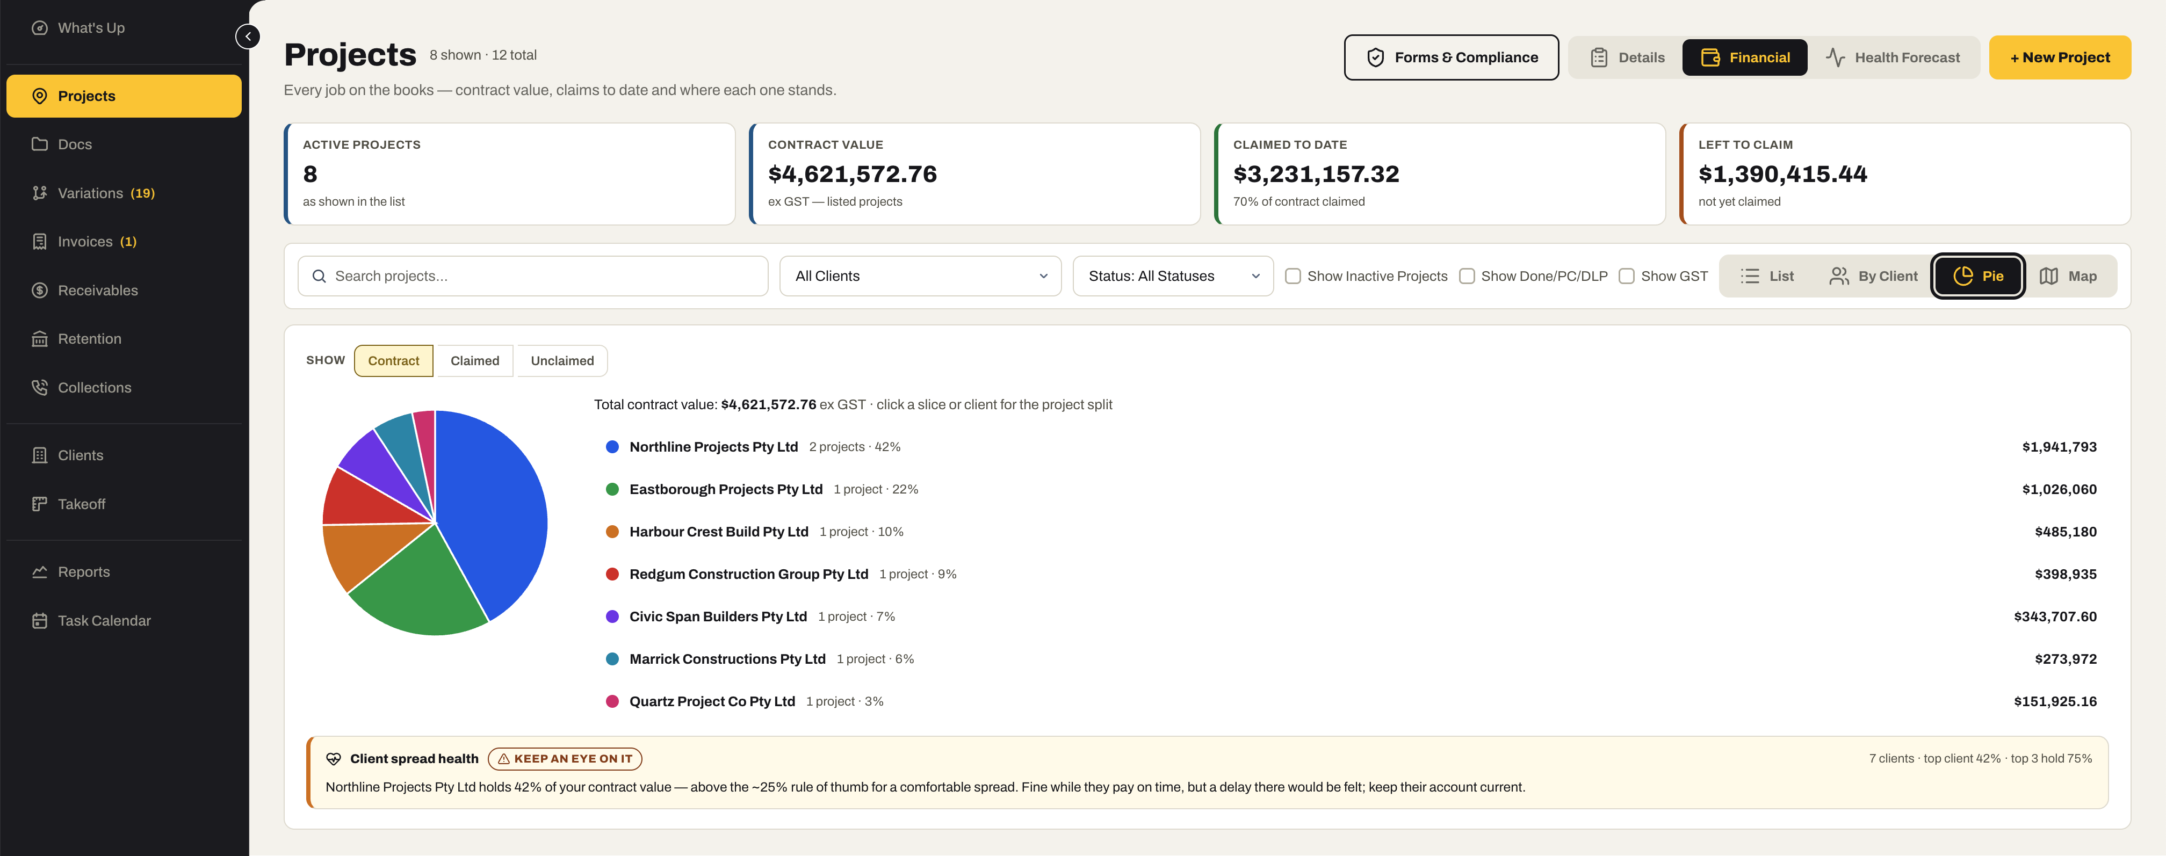Image resolution: width=2166 pixels, height=856 pixels.
Task: Open the Health Forecast tab
Action: point(1893,57)
